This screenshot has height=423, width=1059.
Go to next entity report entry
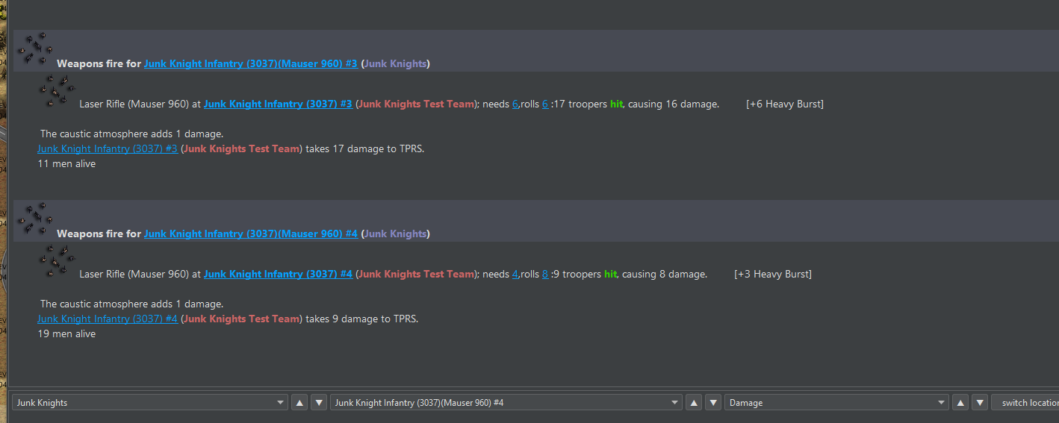(713, 403)
